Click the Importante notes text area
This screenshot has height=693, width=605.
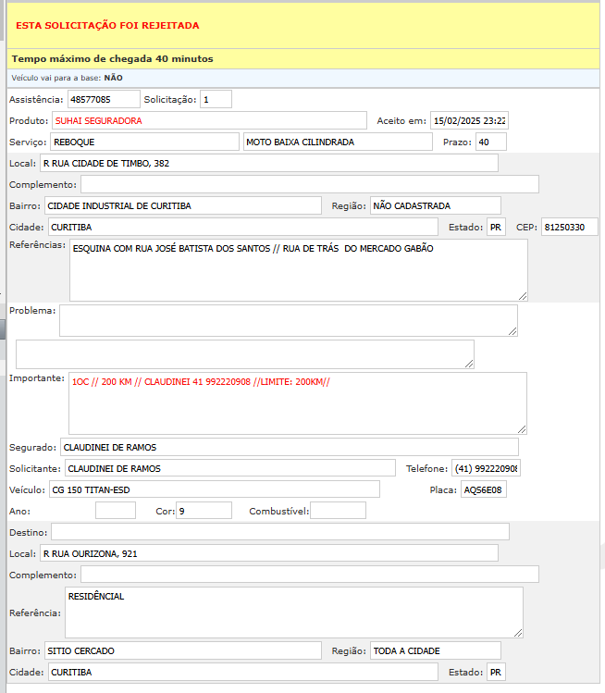297,402
